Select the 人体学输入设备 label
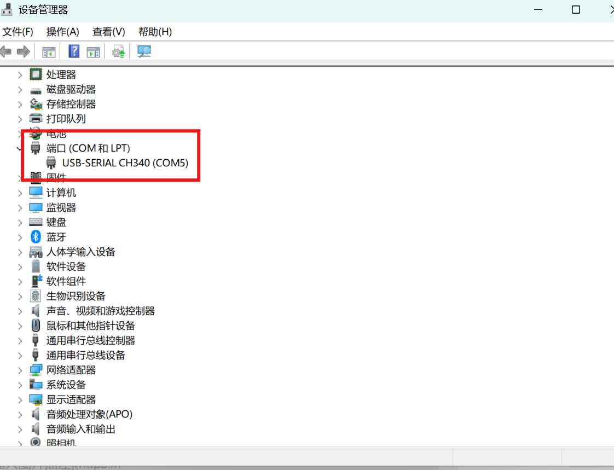614x470 pixels. [x=80, y=252]
